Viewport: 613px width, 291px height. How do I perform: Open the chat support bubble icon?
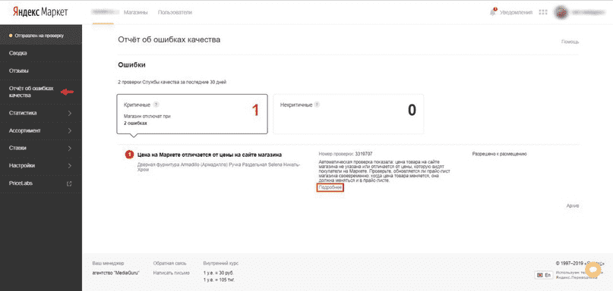coord(592,270)
